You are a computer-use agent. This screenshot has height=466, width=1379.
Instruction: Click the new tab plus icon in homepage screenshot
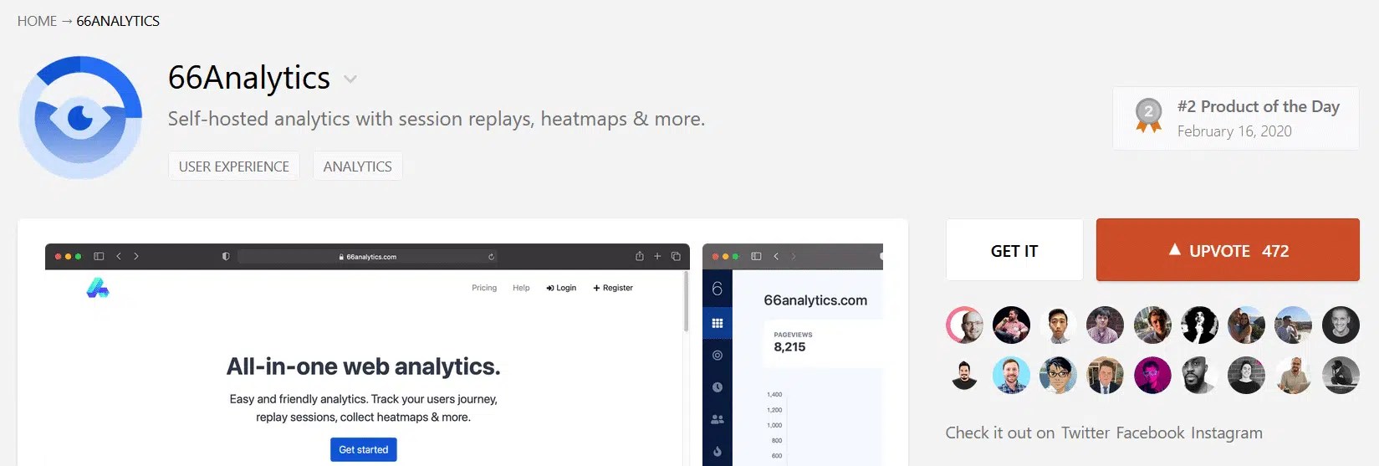pos(657,256)
